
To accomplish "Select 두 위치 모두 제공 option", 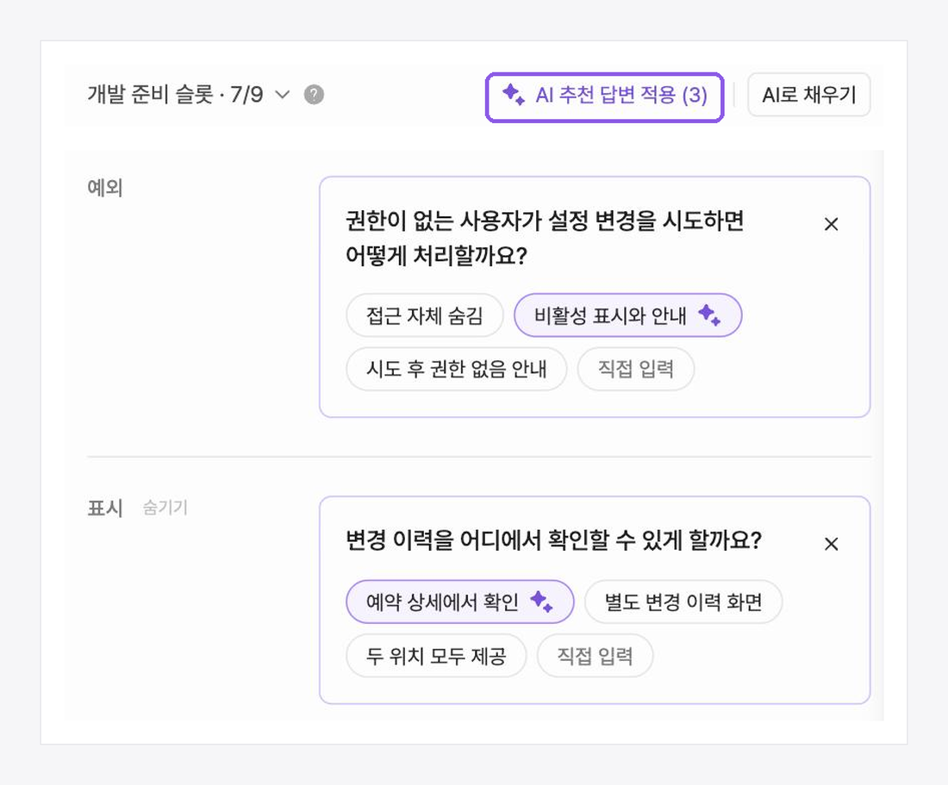I will pos(436,656).
